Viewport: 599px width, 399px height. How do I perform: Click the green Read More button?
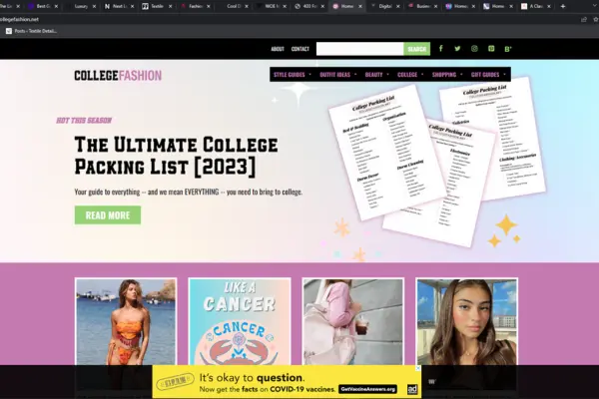107,214
